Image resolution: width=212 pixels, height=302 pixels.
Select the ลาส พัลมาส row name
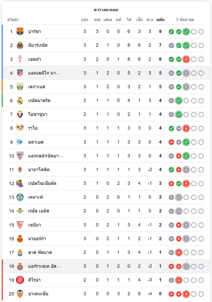point(40,252)
